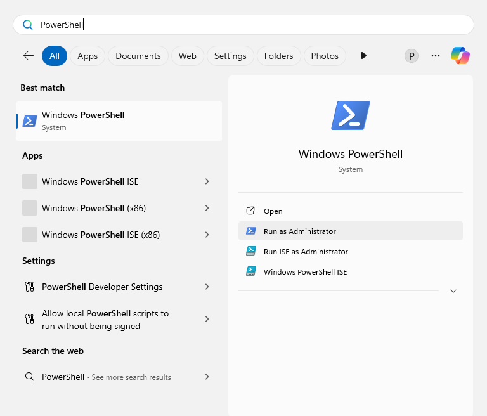This screenshot has height=416, width=487.
Task: Expand PowerShell web search result chevron
Action: click(x=207, y=377)
